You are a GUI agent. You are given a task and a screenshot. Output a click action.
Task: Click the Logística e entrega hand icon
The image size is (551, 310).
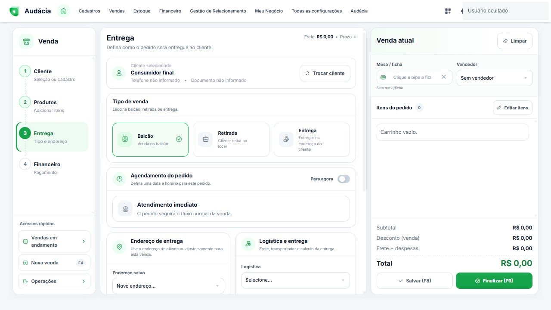tap(248, 244)
